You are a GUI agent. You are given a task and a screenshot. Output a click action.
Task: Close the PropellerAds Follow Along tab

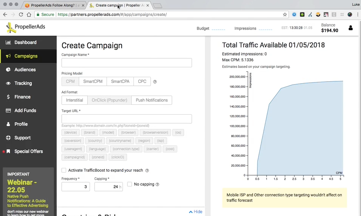[x=83, y=5]
